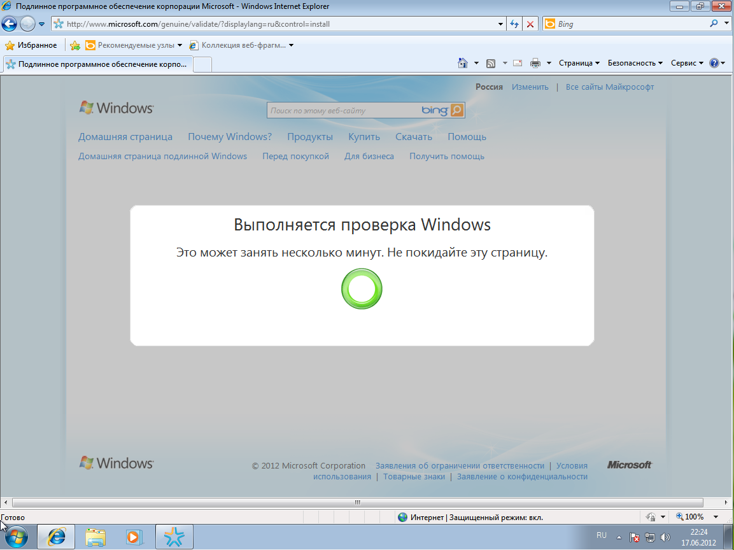Click the Print icon
The image size is (734, 550).
coord(535,63)
